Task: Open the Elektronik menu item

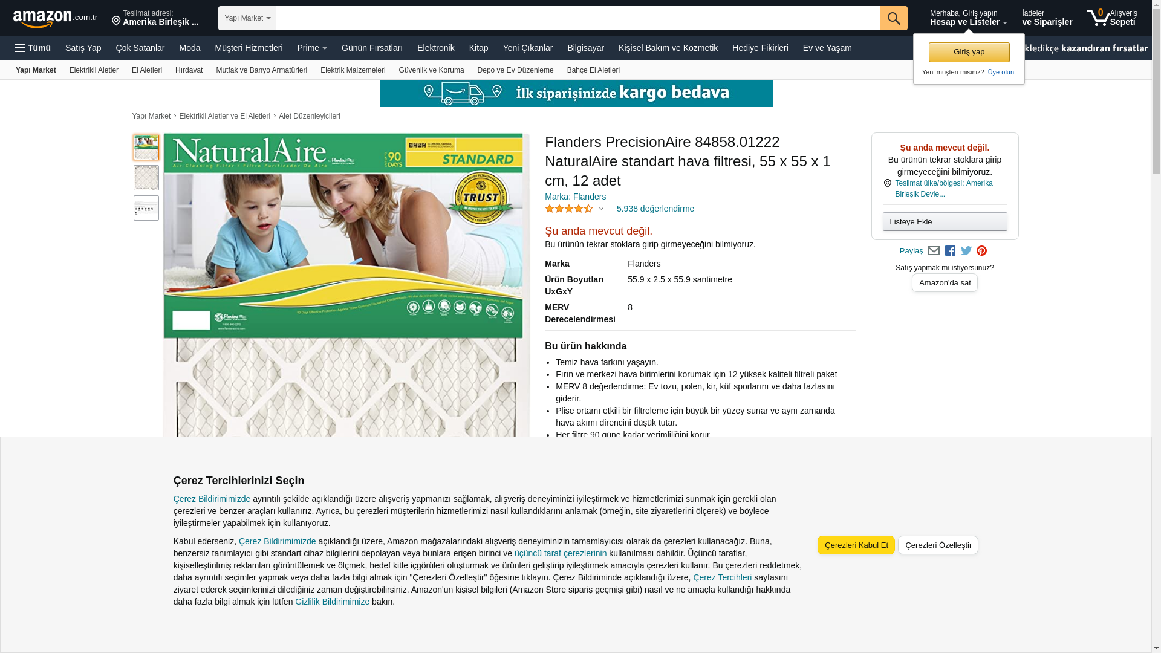Action: point(435,48)
